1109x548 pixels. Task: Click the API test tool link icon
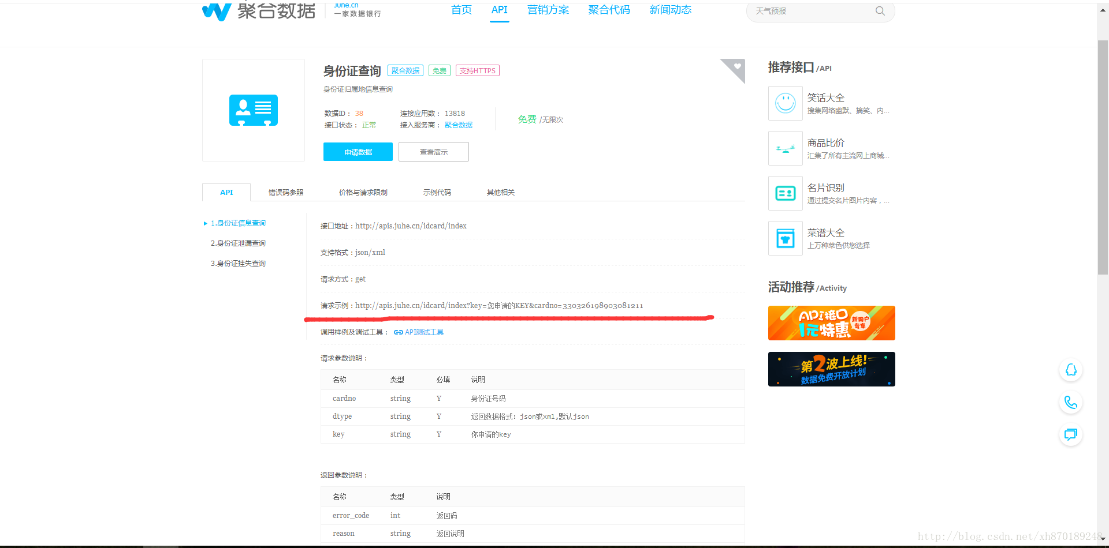398,332
